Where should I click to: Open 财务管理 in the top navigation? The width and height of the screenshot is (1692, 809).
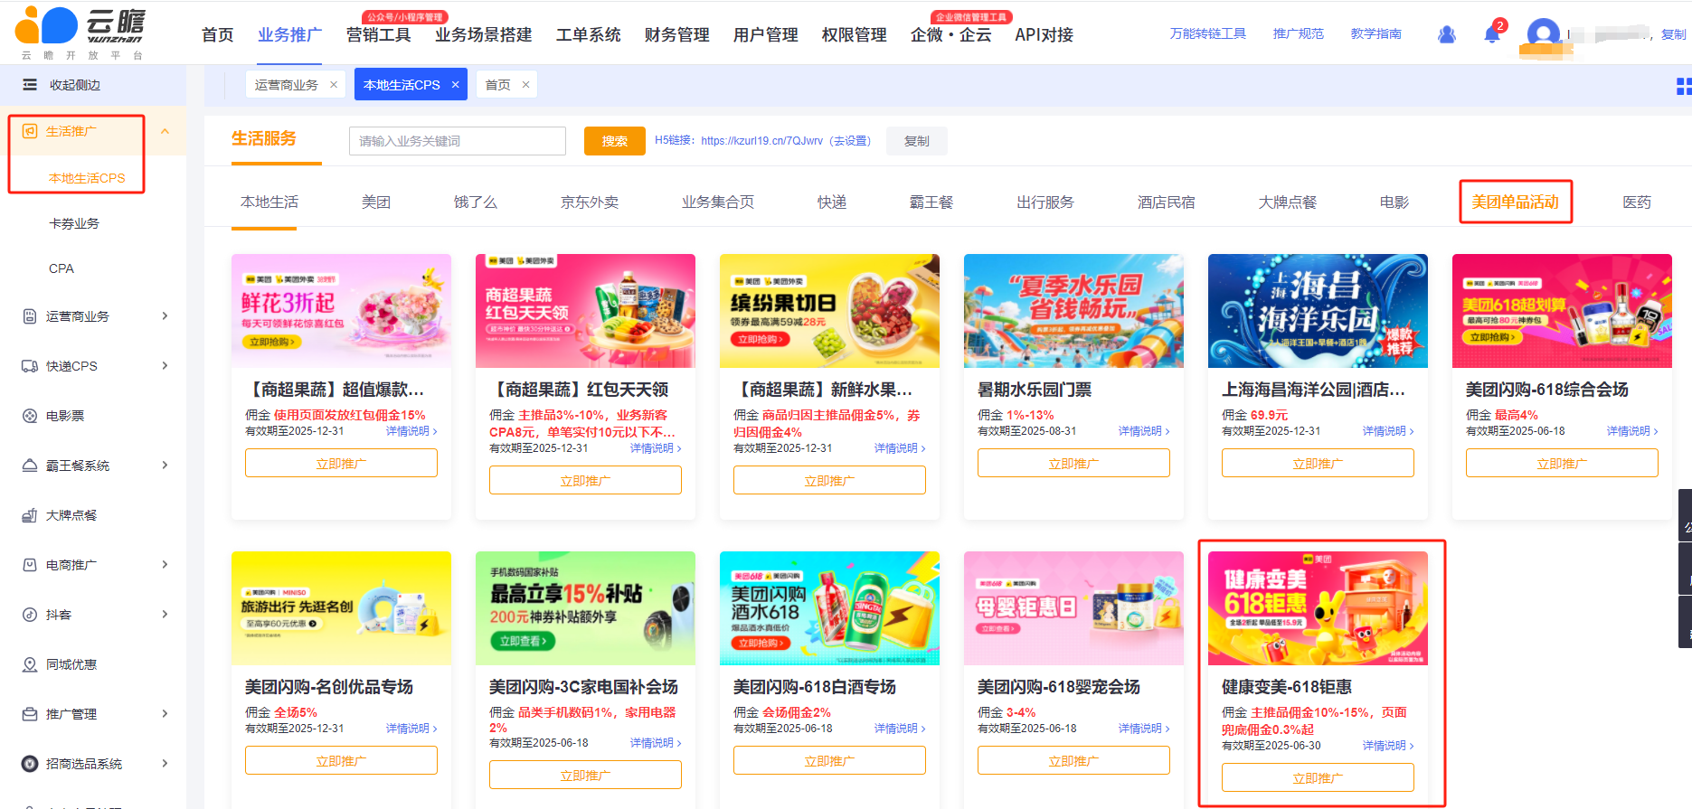(x=676, y=34)
